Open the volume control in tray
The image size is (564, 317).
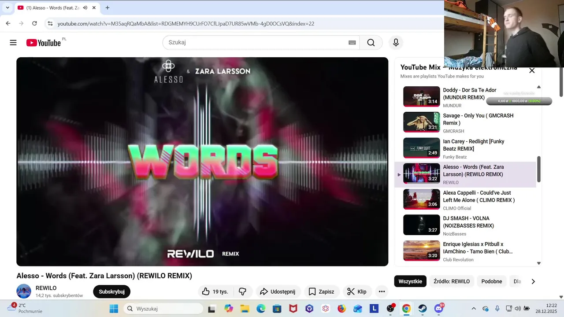coord(518,309)
